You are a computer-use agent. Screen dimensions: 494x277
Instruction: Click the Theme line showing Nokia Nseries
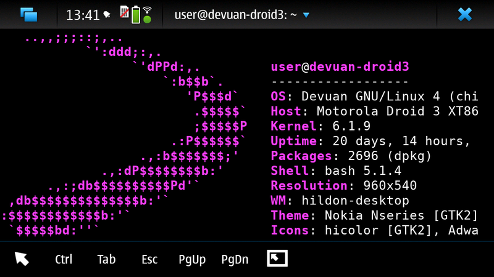click(374, 215)
